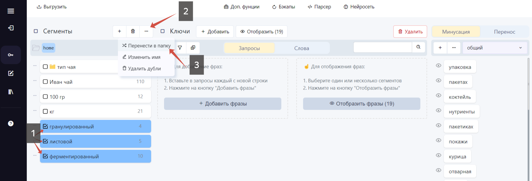532x181 pixels.
Task: Click the red Удалить button
Action: coord(410,32)
